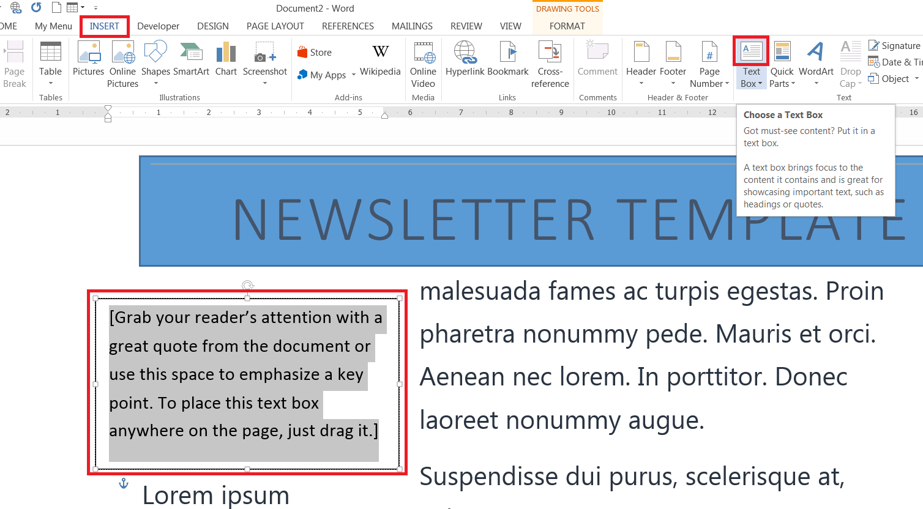Click the Store button

point(315,53)
